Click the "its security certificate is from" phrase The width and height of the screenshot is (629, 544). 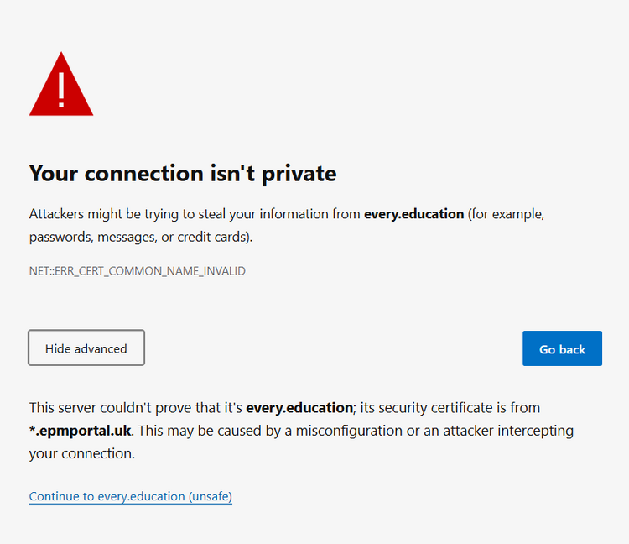450,407
